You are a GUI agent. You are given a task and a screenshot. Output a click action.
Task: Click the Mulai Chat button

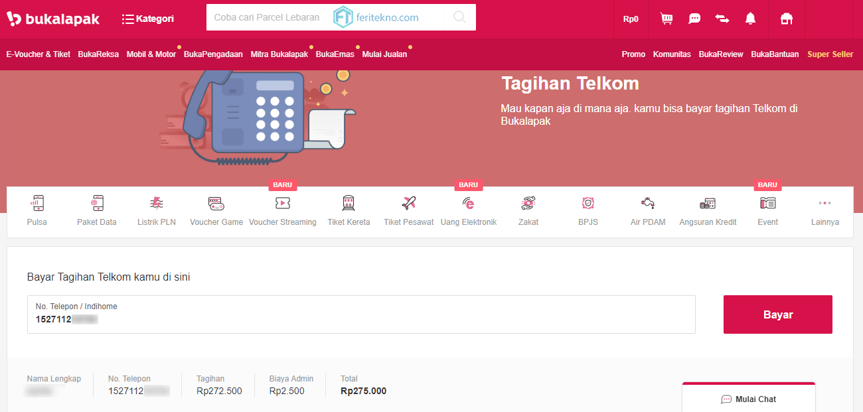(x=749, y=399)
